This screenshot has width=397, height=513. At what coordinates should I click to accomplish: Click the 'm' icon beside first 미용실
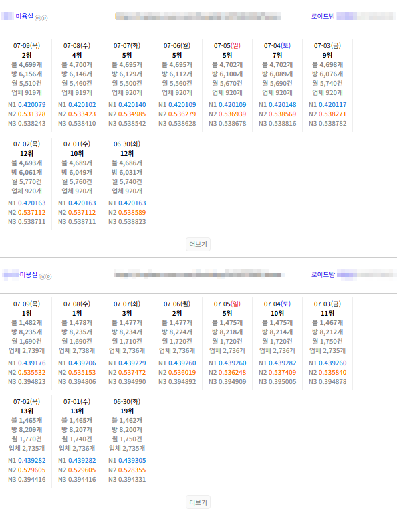point(38,18)
